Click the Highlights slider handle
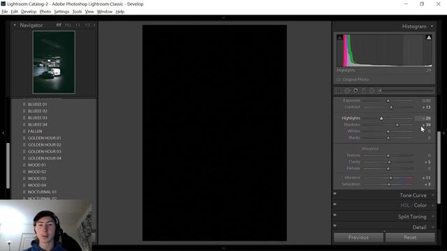 pos(381,119)
